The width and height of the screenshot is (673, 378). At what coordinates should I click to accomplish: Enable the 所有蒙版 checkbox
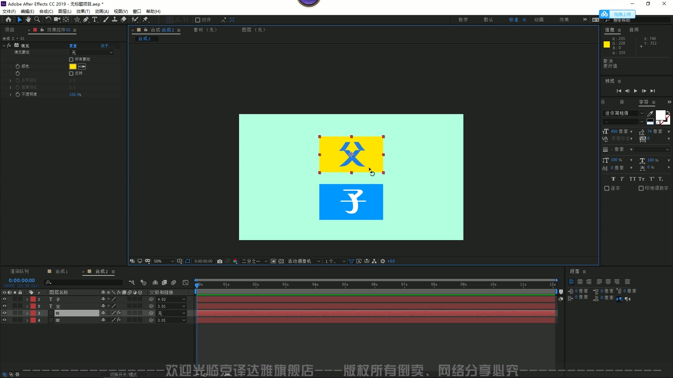point(71,59)
